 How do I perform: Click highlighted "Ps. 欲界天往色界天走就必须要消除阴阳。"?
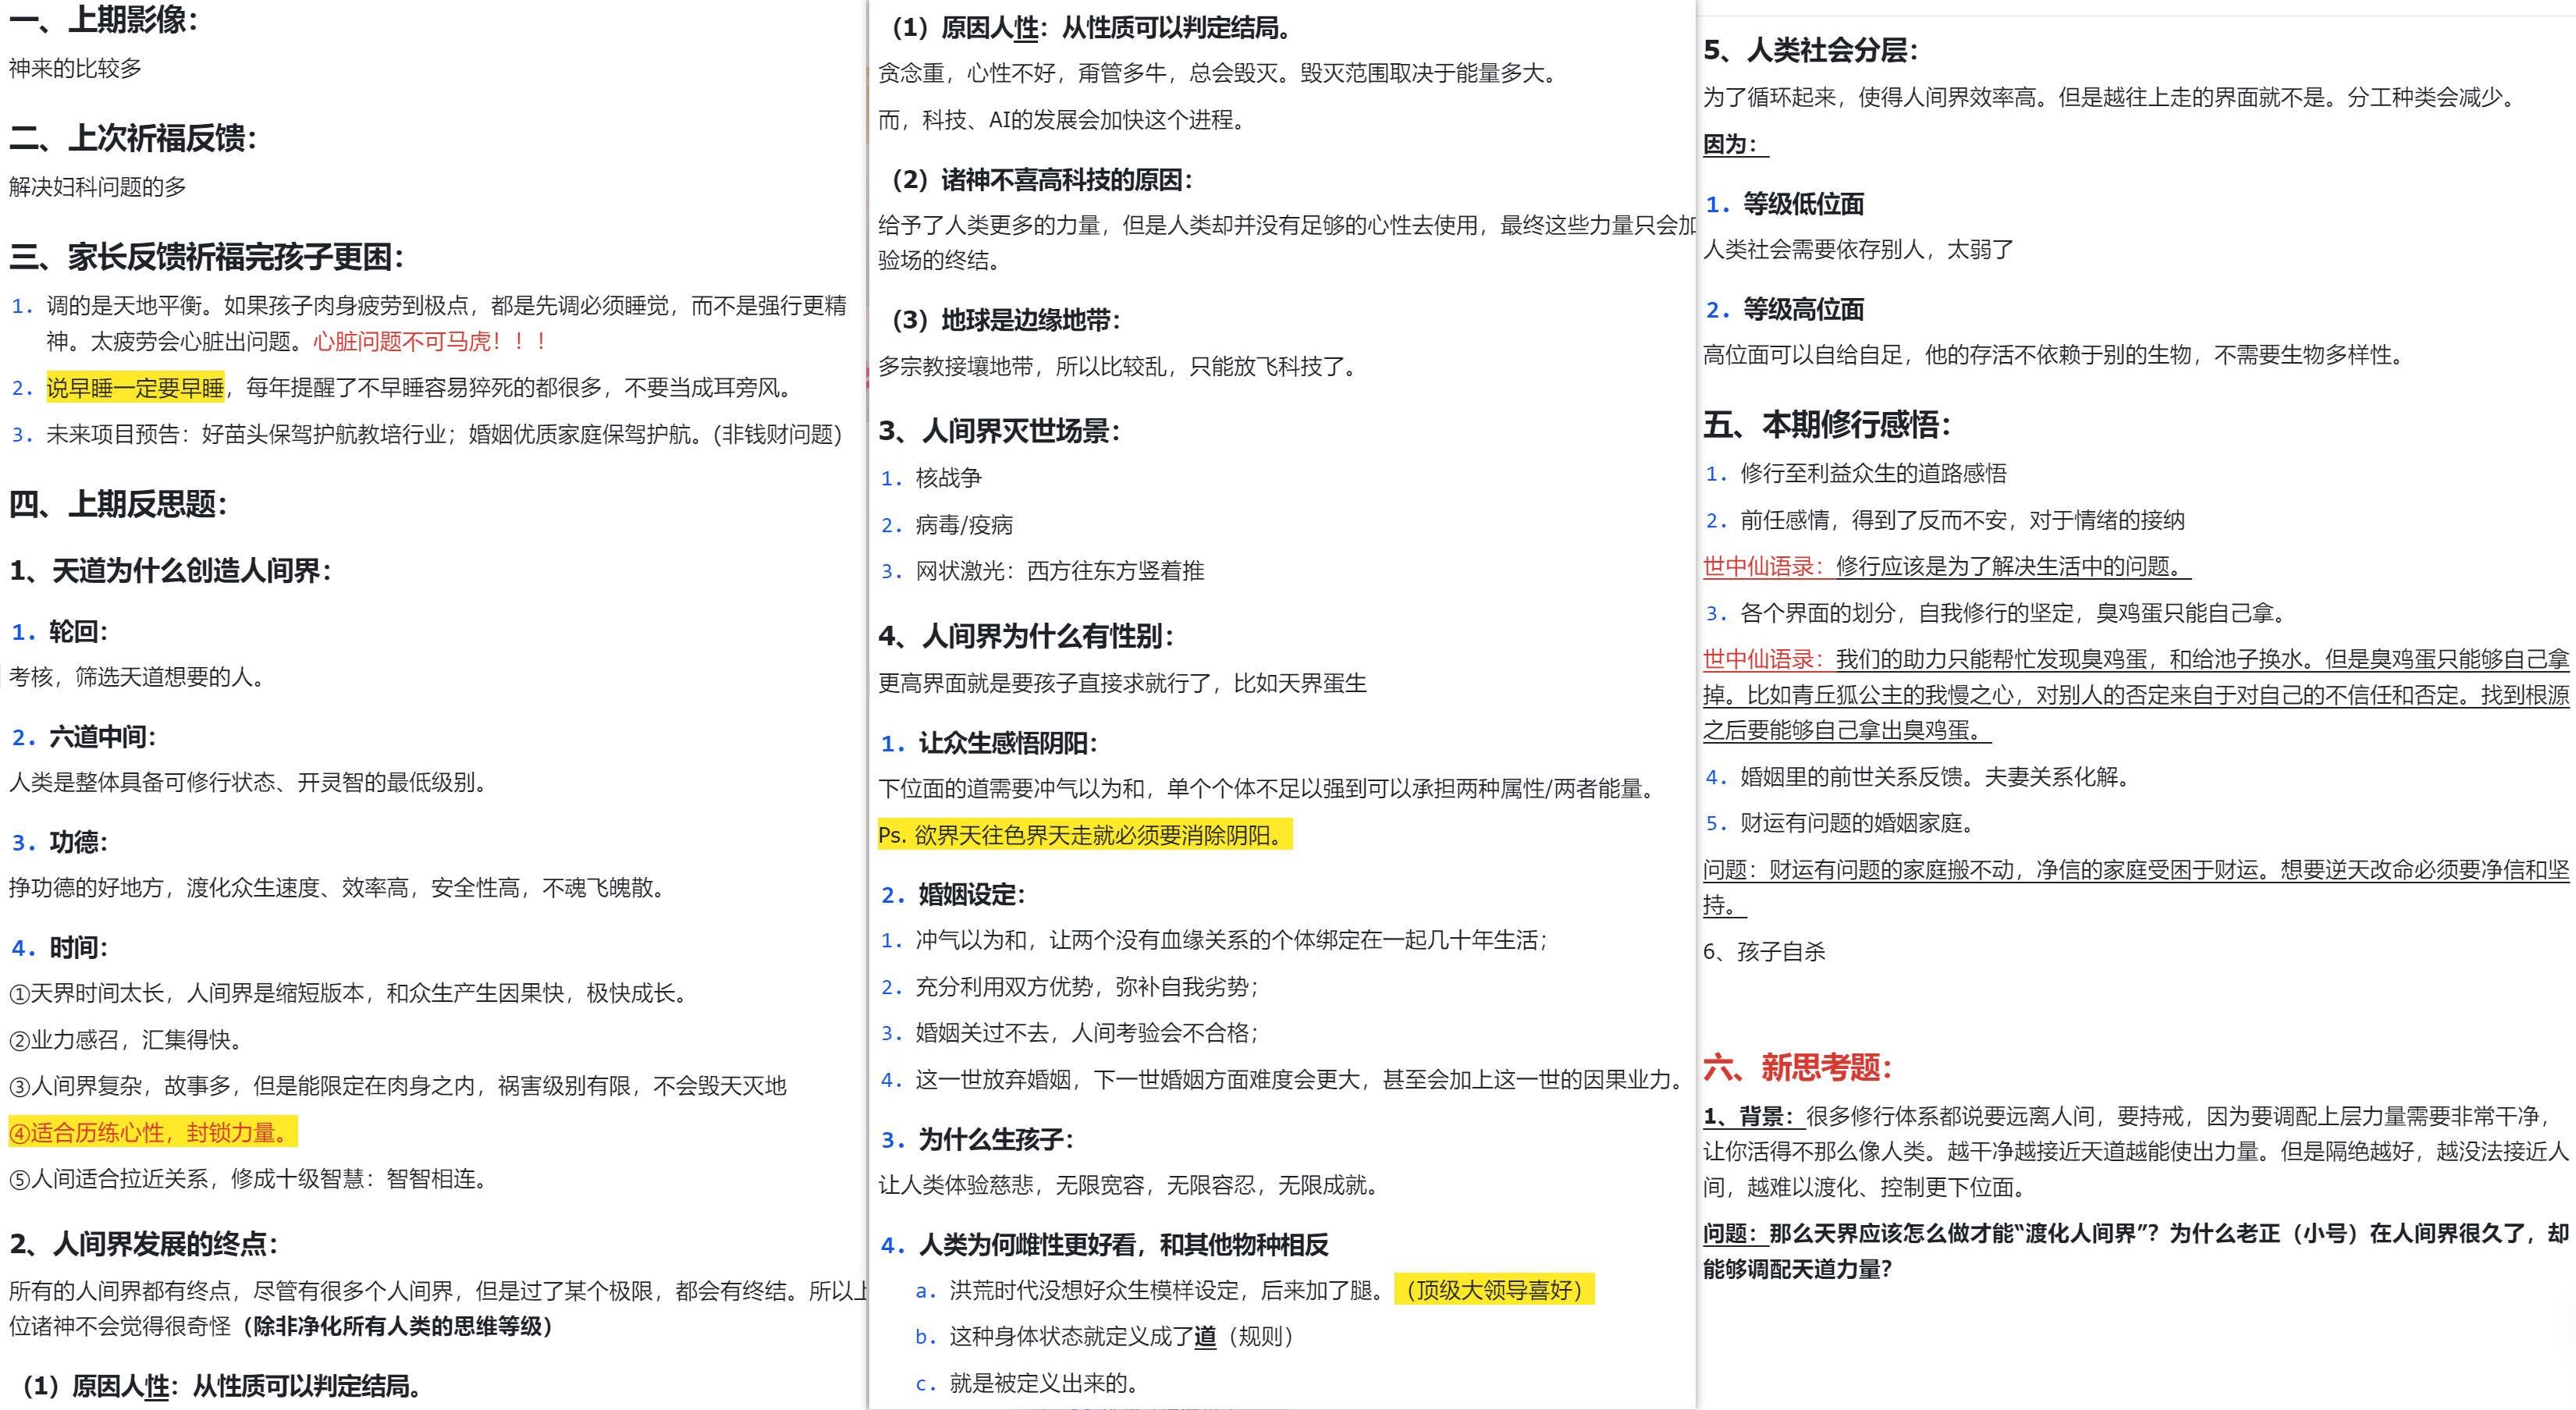1085,835
